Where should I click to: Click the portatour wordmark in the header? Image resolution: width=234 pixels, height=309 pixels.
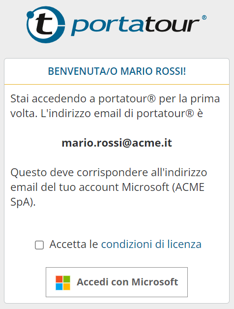[x=136, y=25]
